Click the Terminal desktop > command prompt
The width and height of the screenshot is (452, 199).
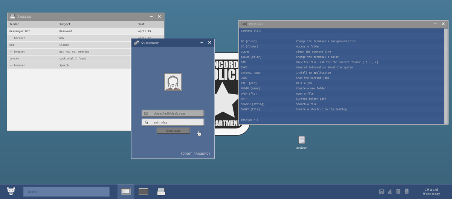click(x=250, y=120)
